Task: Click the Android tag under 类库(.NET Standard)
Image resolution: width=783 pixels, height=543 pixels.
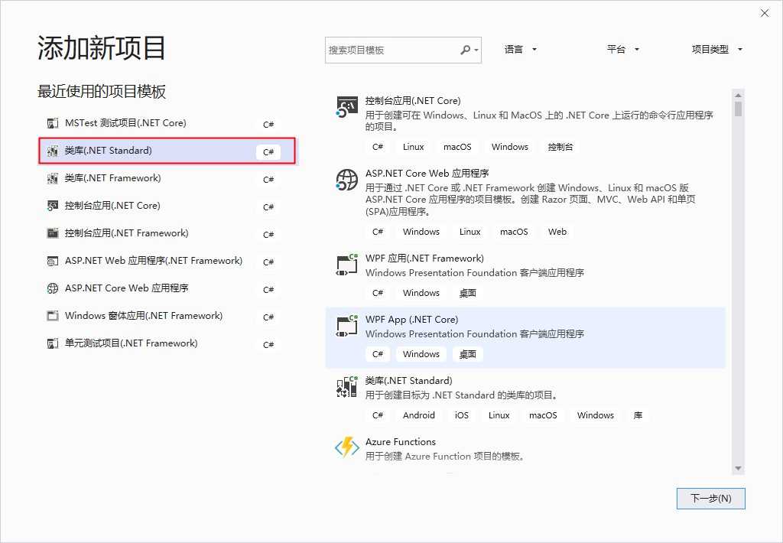Action: click(419, 415)
